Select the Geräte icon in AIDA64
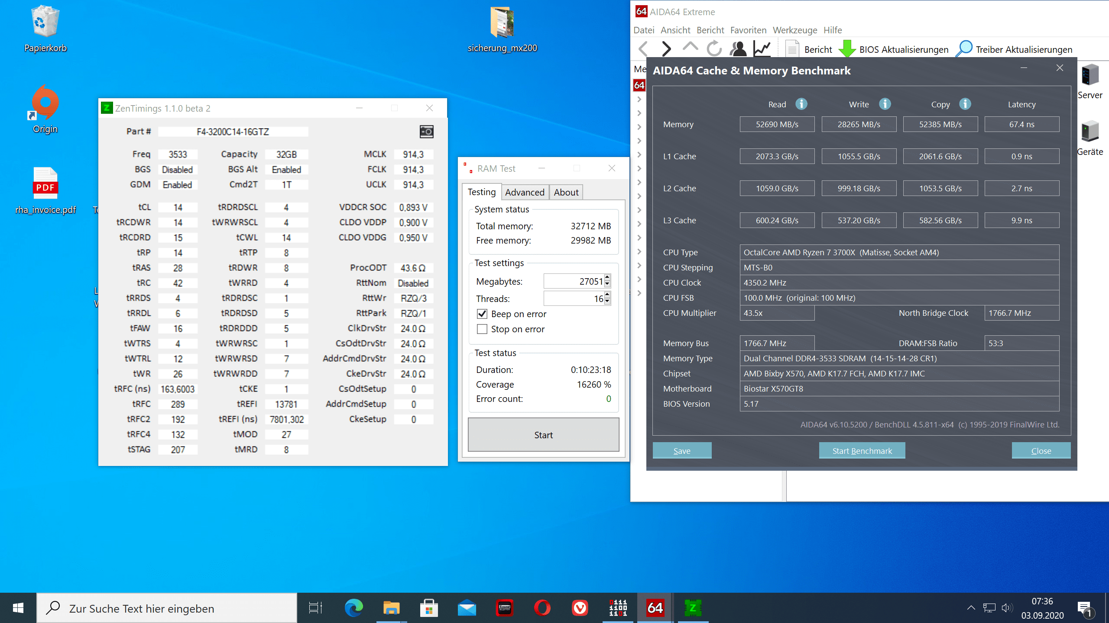Image resolution: width=1109 pixels, height=623 pixels. [x=1090, y=138]
